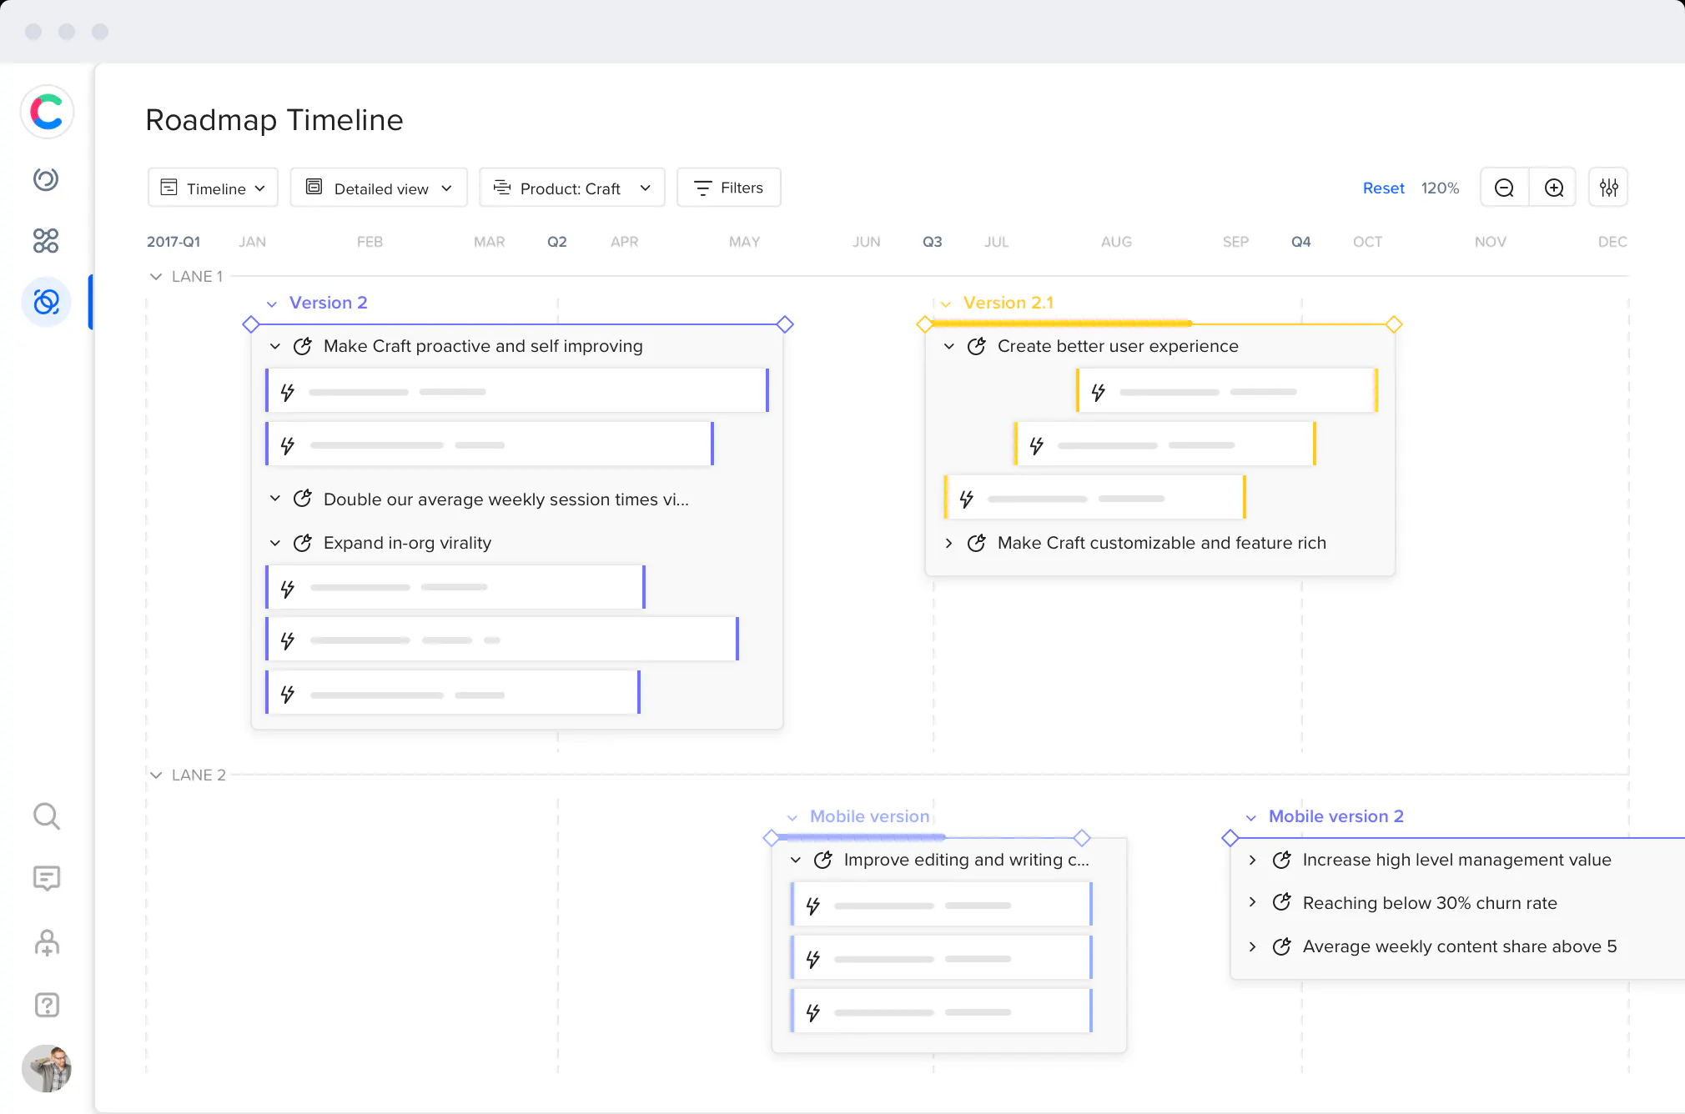
Task: Open the timeline settings sliders panel
Action: (x=1608, y=187)
